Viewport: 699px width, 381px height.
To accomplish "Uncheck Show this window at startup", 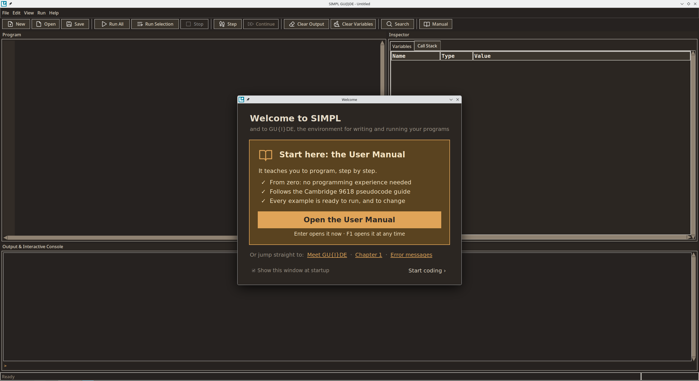I will tap(254, 270).
